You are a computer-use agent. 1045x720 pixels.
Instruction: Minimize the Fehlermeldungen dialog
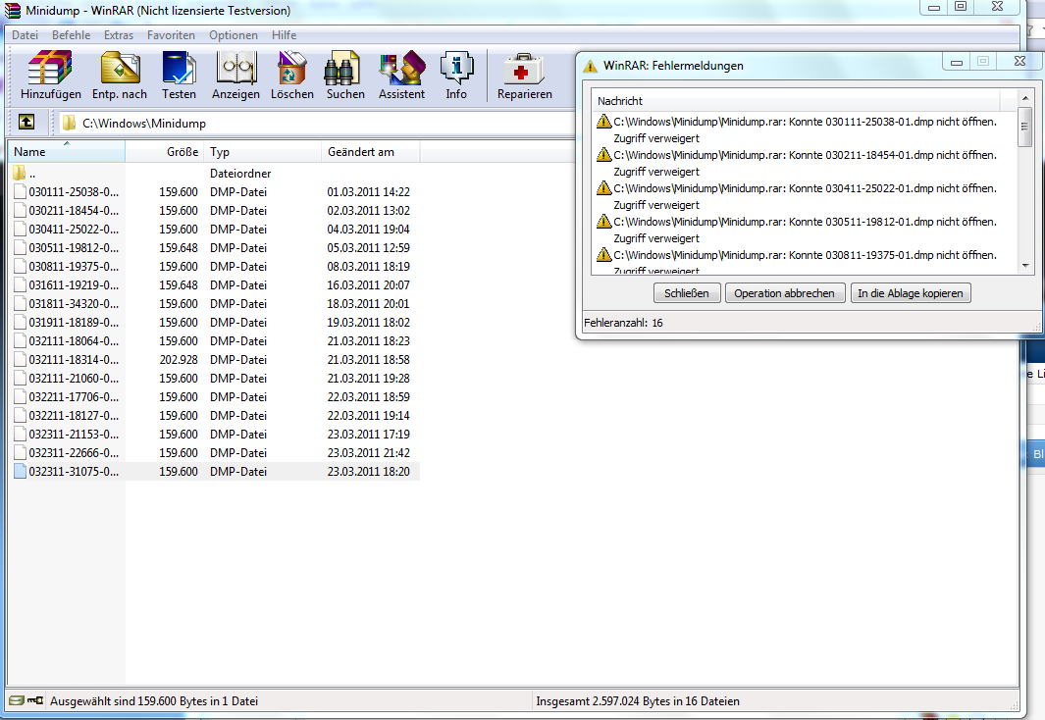click(x=957, y=62)
